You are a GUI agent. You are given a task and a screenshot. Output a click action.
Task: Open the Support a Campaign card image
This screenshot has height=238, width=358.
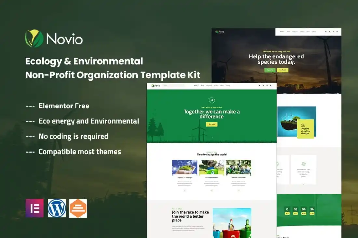click(185, 168)
